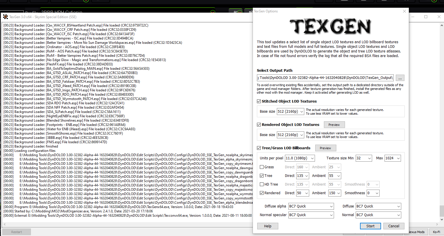This screenshot has height=236, width=444.
Task: Toggle Tree/Grass LOD Billboards checkbox
Action: coord(259,148)
